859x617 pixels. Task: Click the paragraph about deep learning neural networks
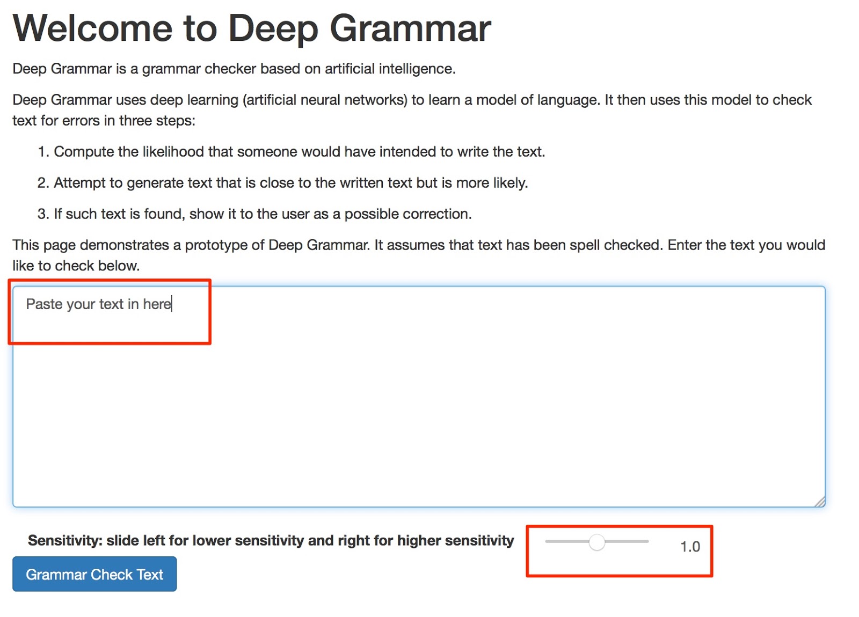coord(412,110)
